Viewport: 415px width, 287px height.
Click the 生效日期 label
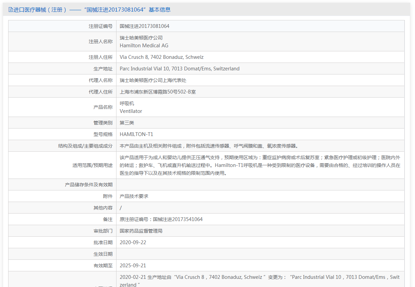pyautogui.click(x=103, y=254)
